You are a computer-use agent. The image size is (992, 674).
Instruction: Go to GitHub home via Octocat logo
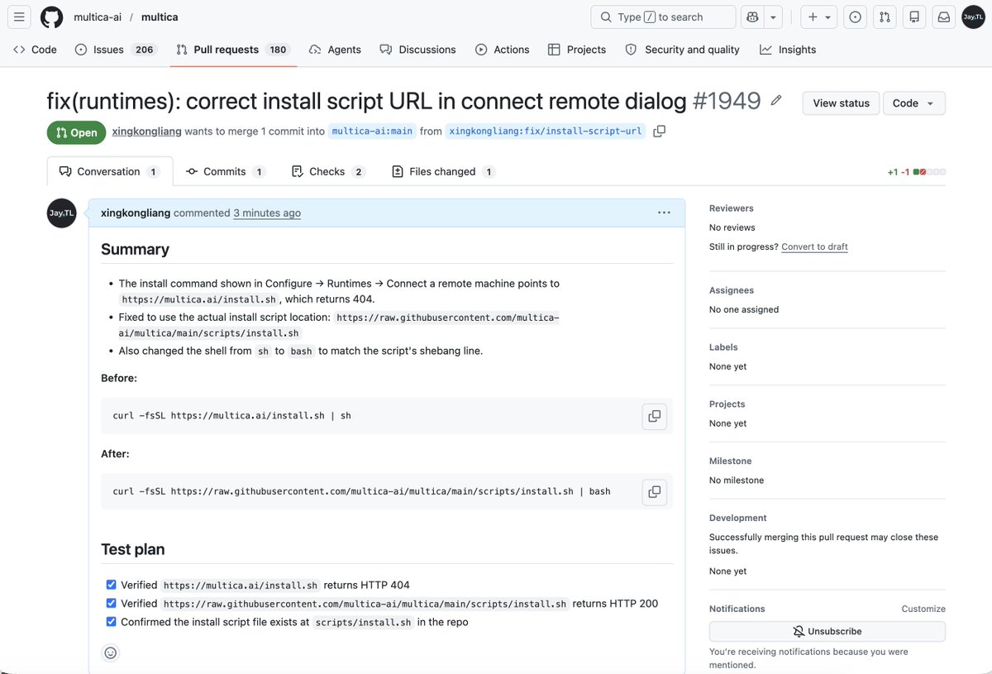[51, 17]
